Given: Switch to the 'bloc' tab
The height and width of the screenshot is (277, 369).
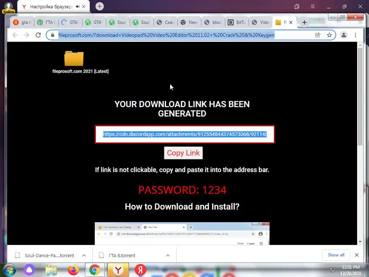Looking at the screenshot, I should (x=213, y=22).
